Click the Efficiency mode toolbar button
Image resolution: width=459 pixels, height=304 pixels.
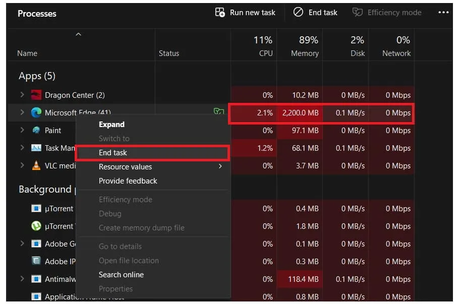[x=387, y=12]
